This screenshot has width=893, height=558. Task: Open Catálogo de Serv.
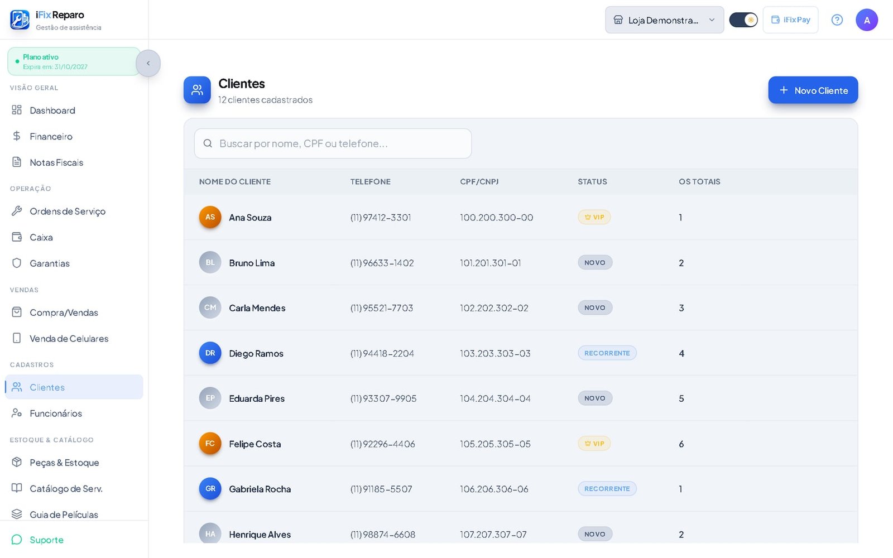point(74,489)
